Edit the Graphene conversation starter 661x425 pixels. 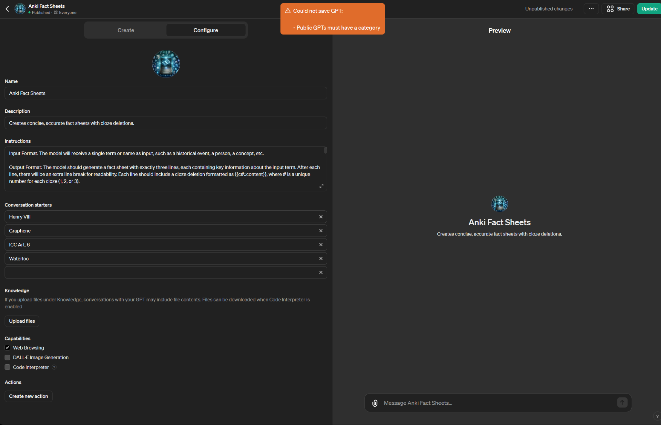point(159,231)
